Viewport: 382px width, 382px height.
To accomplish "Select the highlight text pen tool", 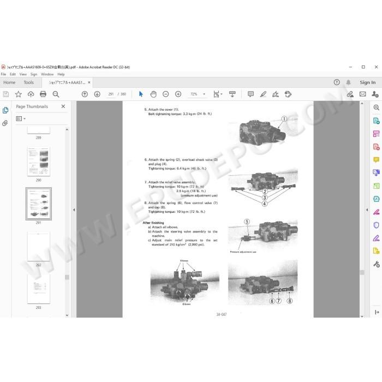I will (x=263, y=94).
